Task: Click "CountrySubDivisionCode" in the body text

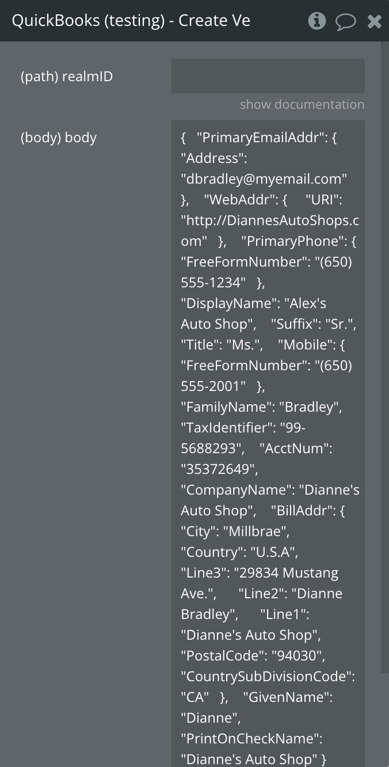Action: pyautogui.click(x=264, y=677)
